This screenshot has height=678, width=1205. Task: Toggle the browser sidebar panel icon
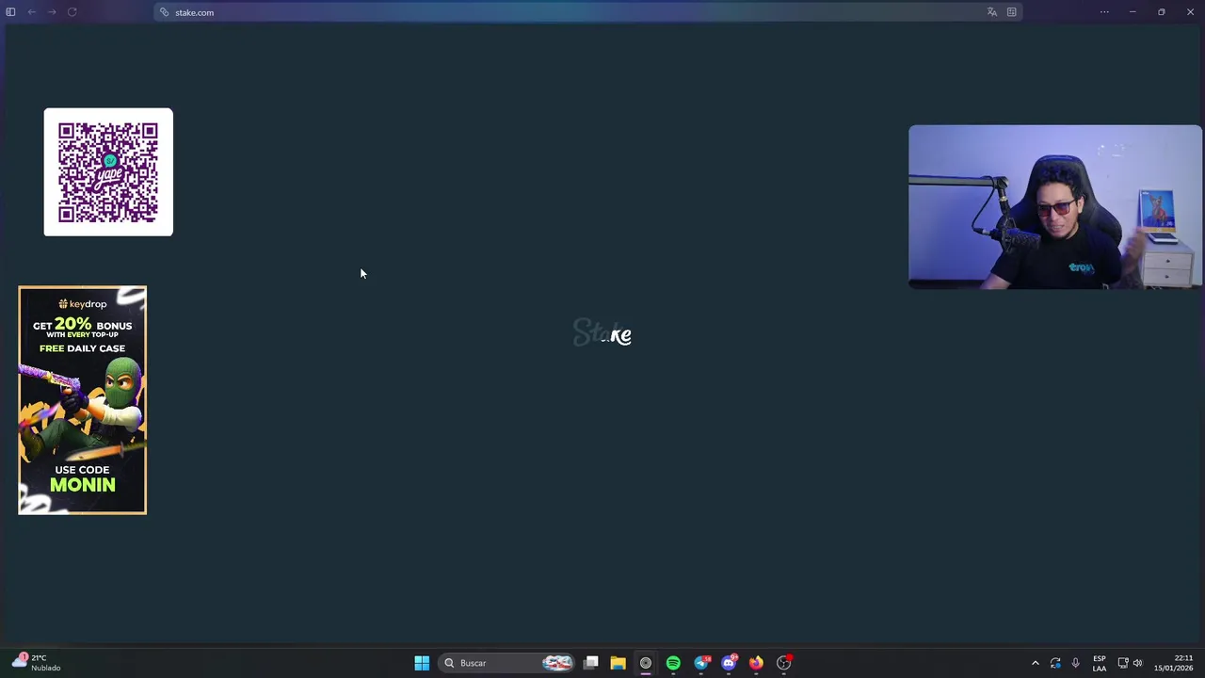[10, 12]
